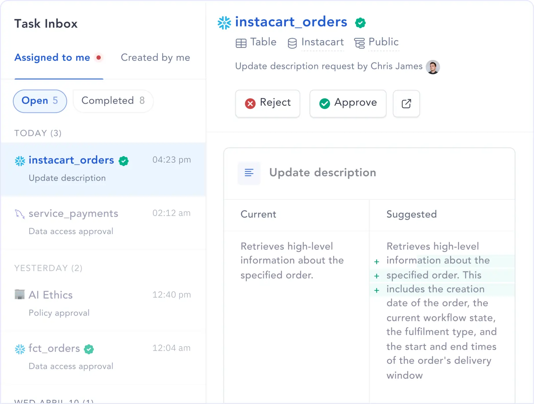Filter by Open tasks pill
Image resolution: width=534 pixels, height=404 pixels.
click(40, 101)
